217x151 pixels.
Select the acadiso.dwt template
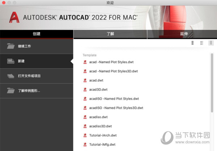[98, 117]
